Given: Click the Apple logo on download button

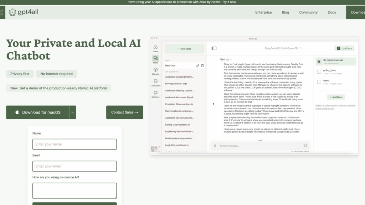Looking at the screenshot, I should pyautogui.click(x=17, y=112).
